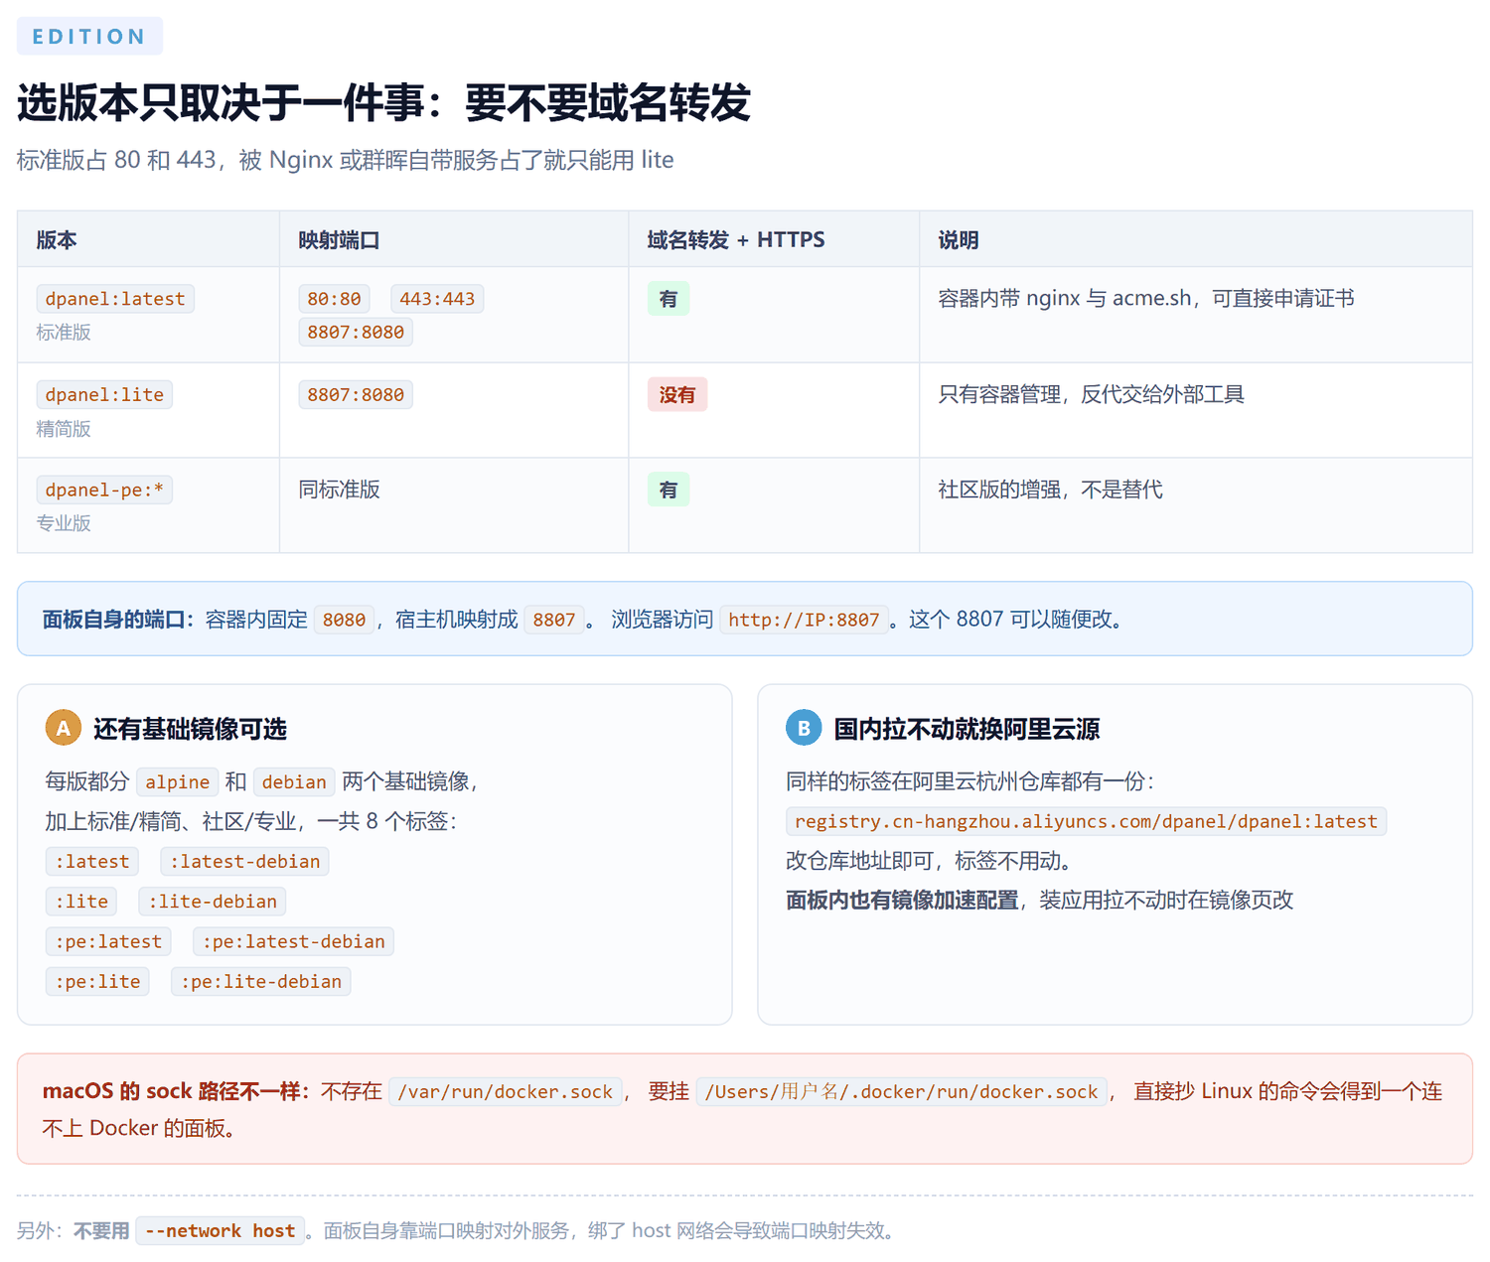Click the dpanel:latest code in the table
The image size is (1490, 1262).
pyautogui.click(x=115, y=299)
